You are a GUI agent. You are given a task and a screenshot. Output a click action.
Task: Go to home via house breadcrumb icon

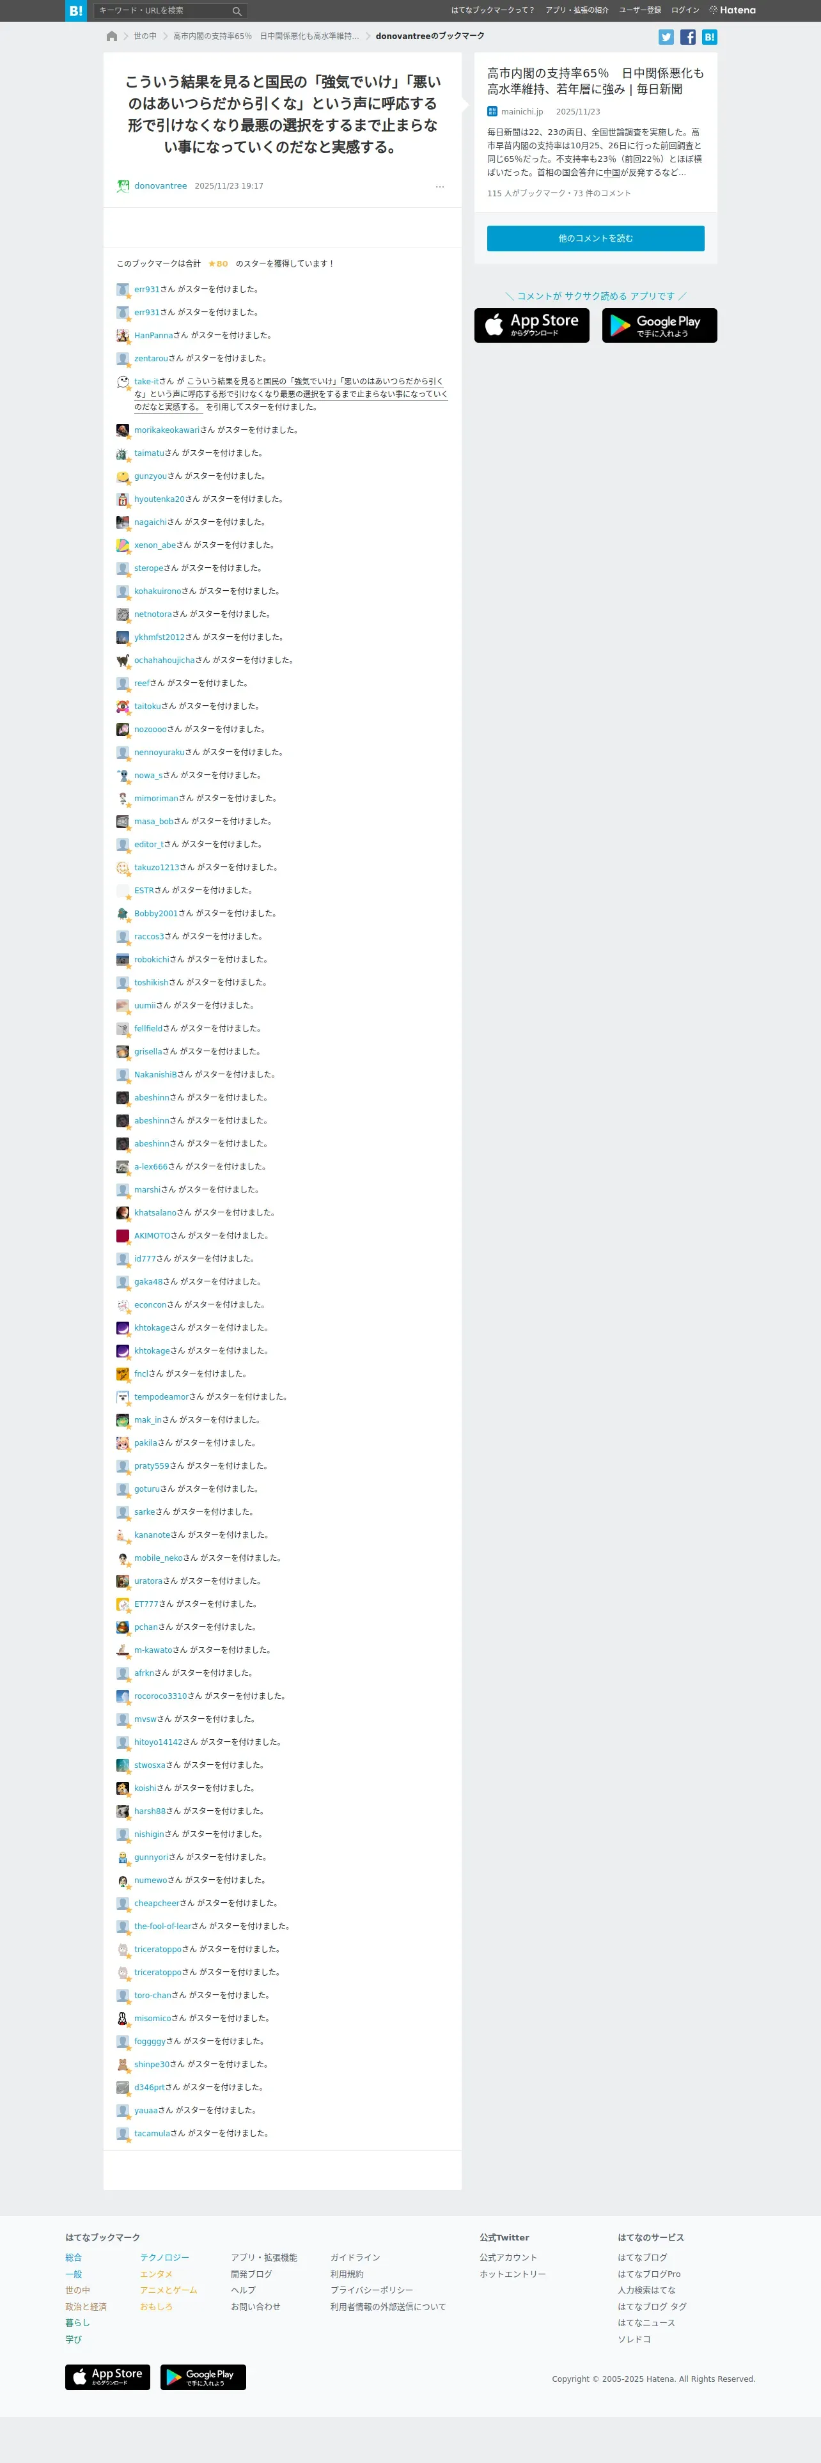pos(112,36)
